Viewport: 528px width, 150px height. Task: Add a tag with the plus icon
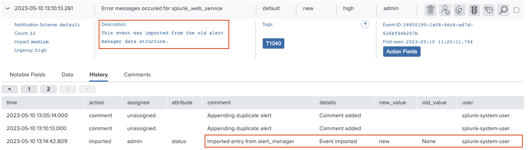coord(365,24)
